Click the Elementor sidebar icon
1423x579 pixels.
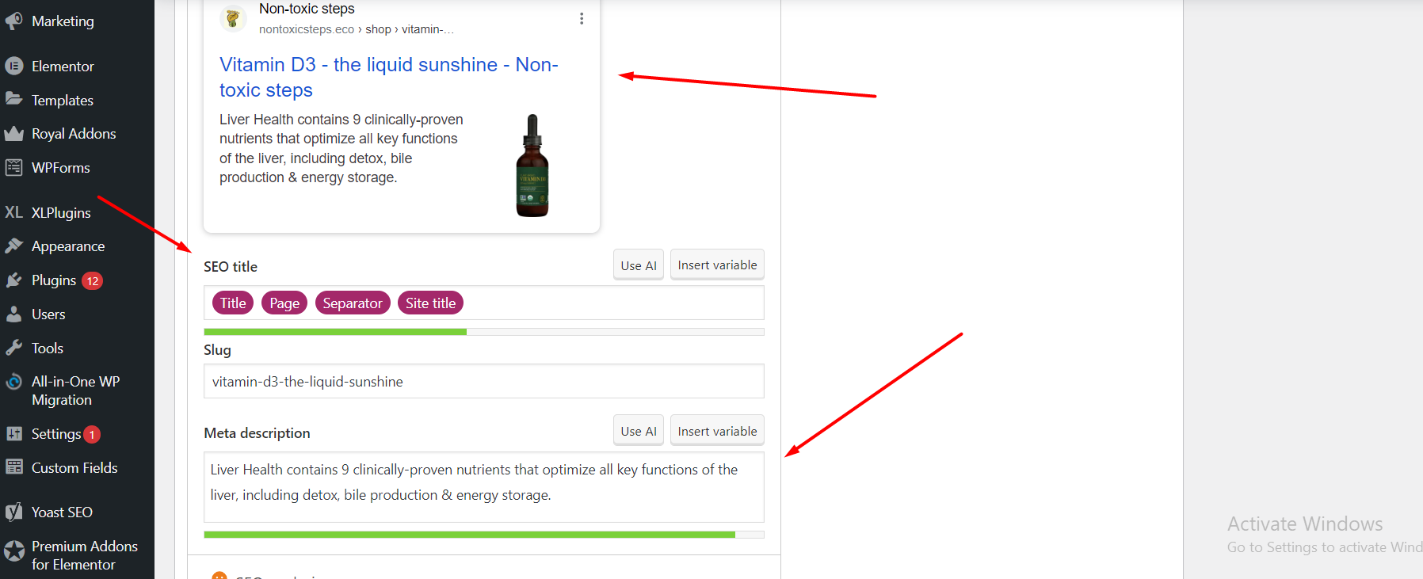14,67
